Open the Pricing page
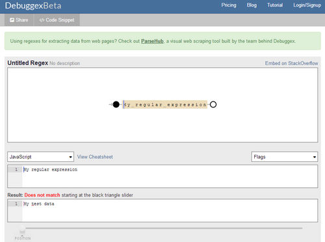 (229, 5)
